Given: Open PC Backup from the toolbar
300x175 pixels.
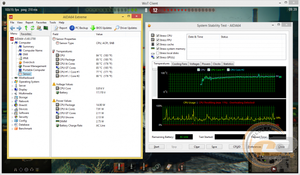Looking at the screenshot, I should (79, 28).
